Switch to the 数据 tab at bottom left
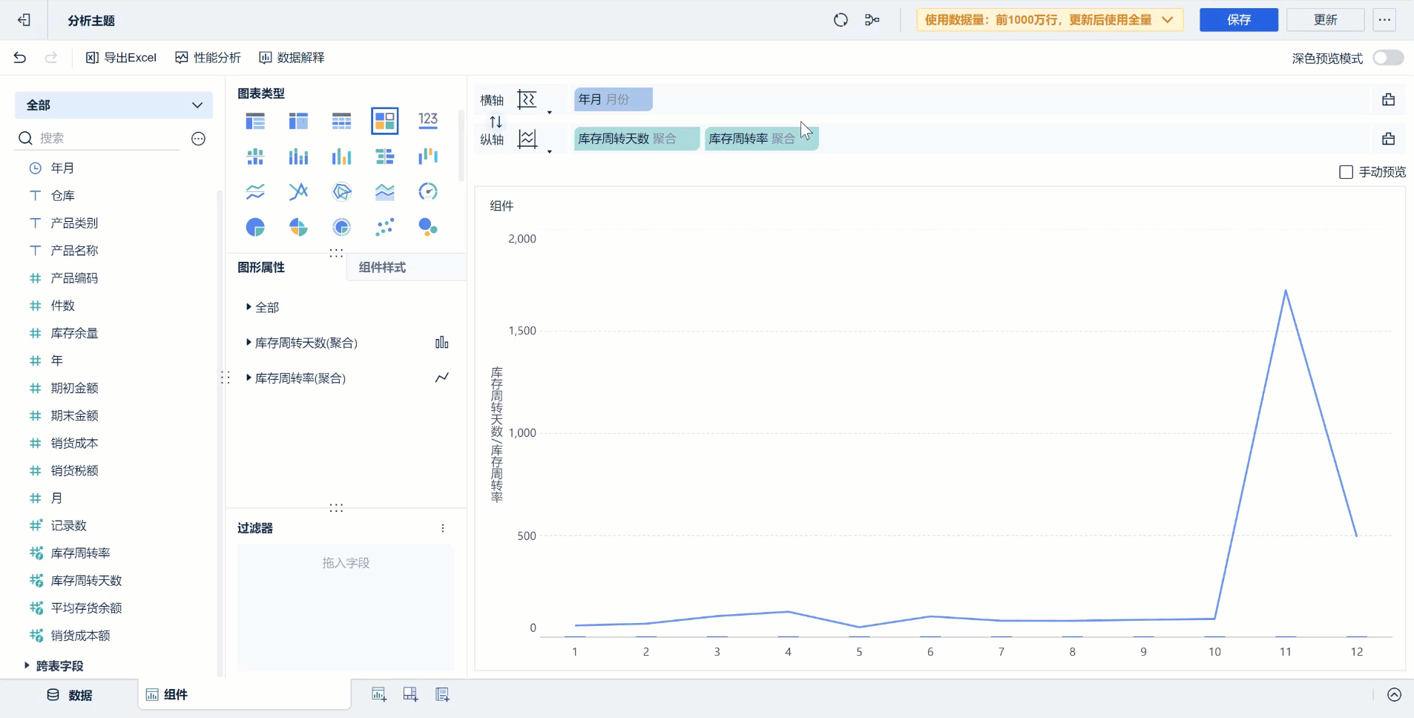The image size is (1414, 718). pos(70,695)
